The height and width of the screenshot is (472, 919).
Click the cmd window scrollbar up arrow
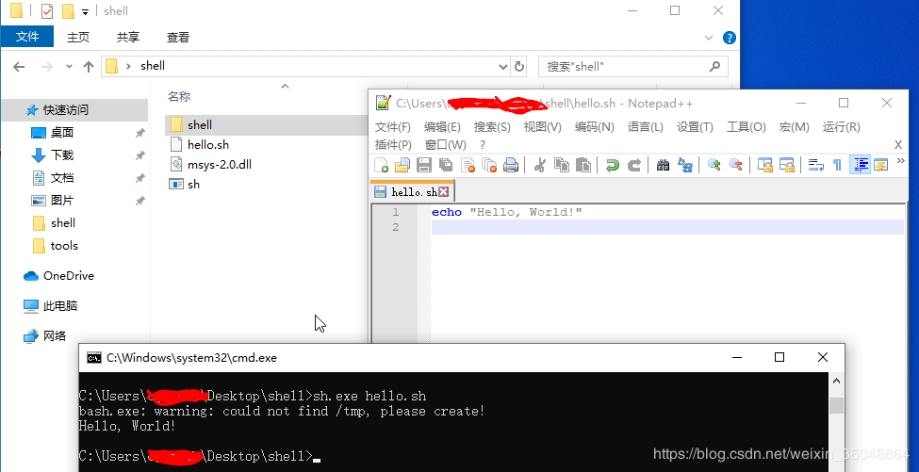tap(836, 382)
